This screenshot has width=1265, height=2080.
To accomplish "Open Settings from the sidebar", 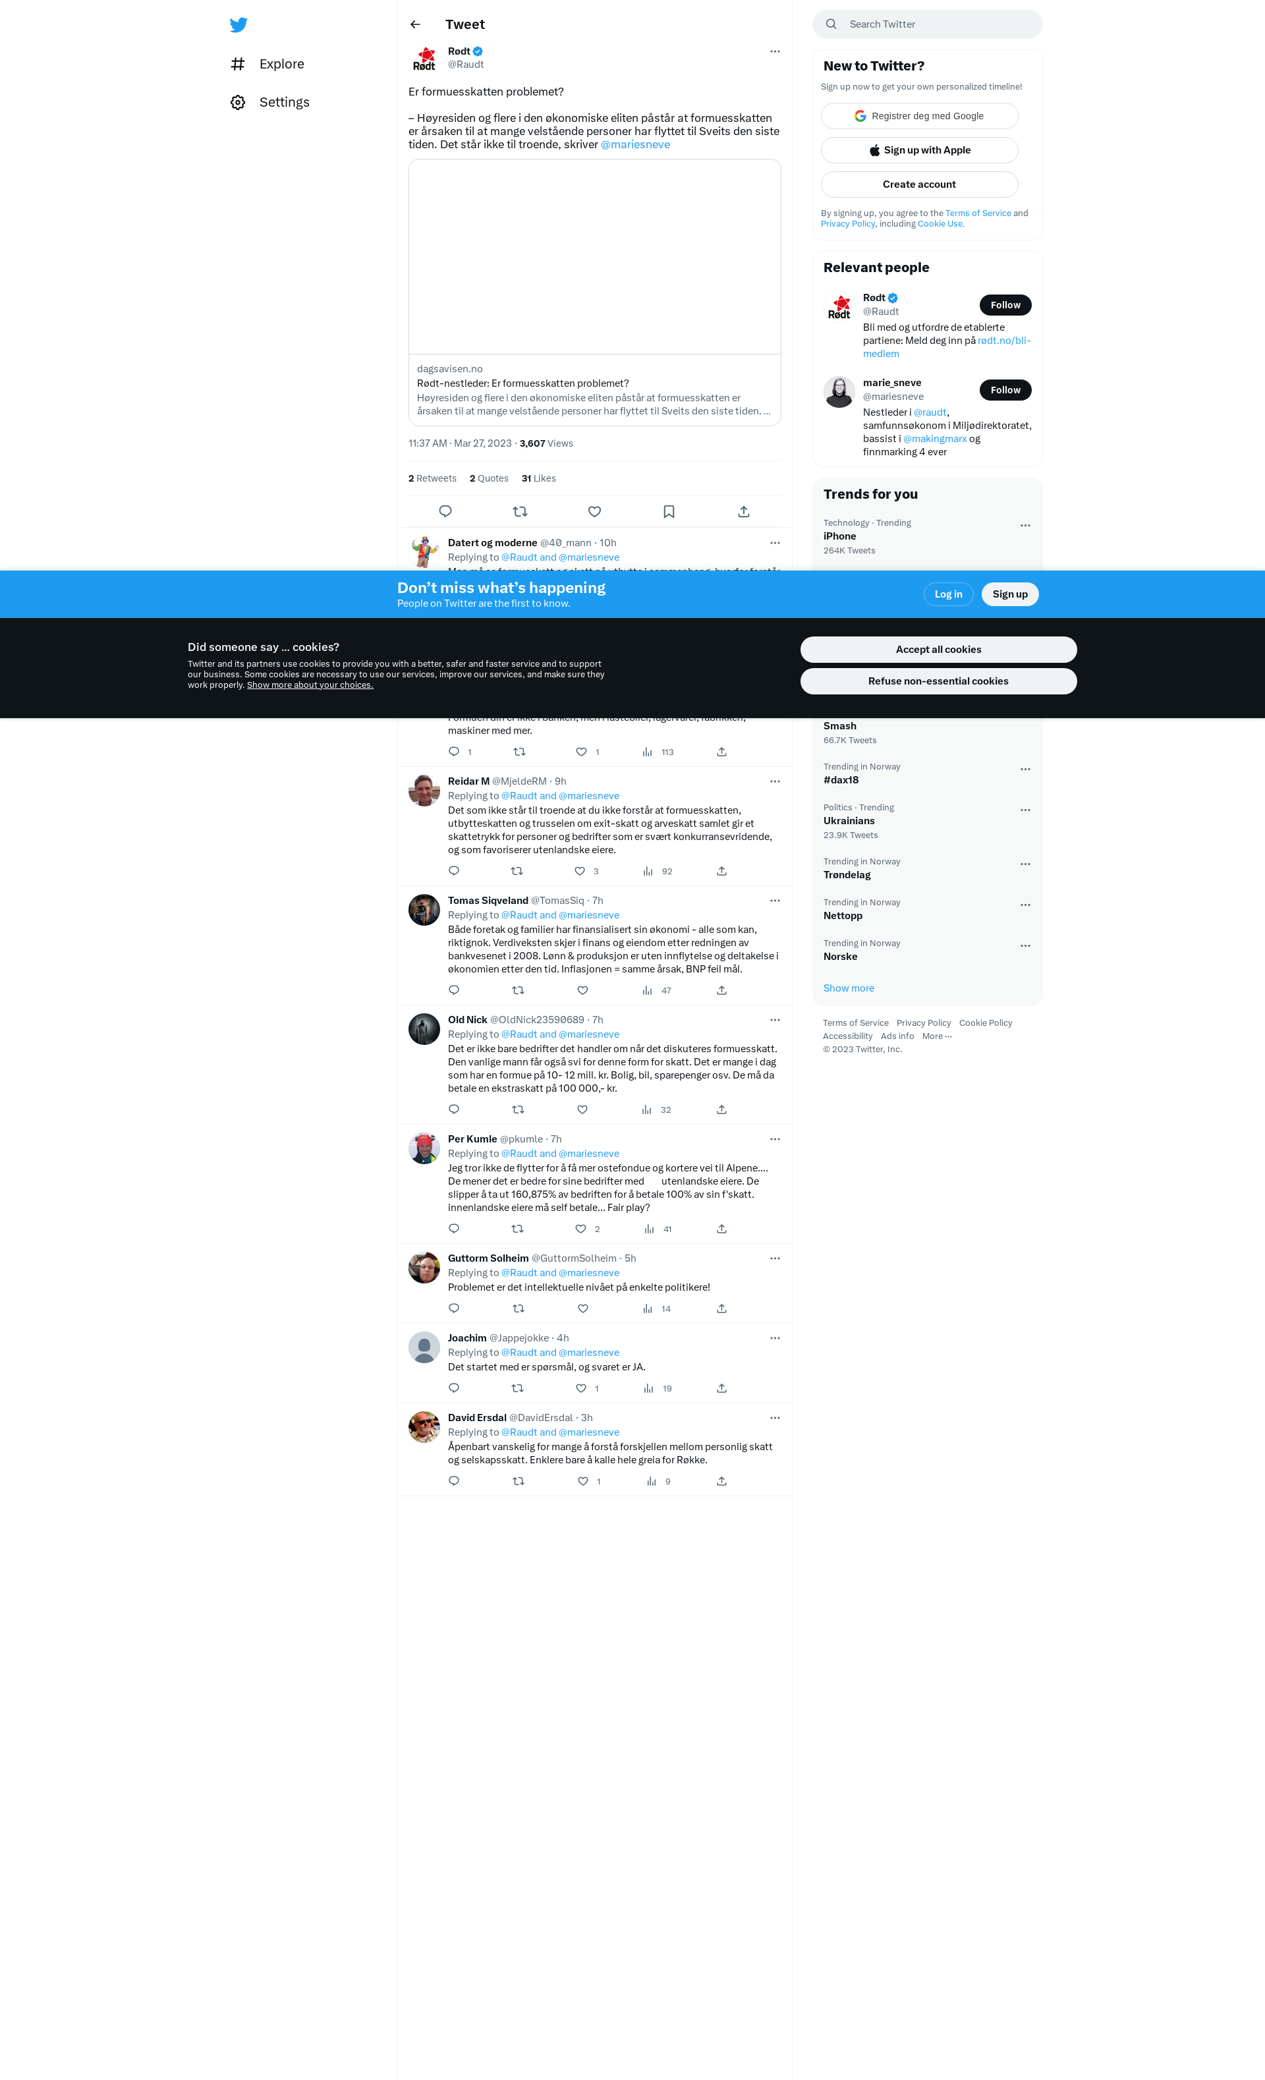I will [270, 102].
